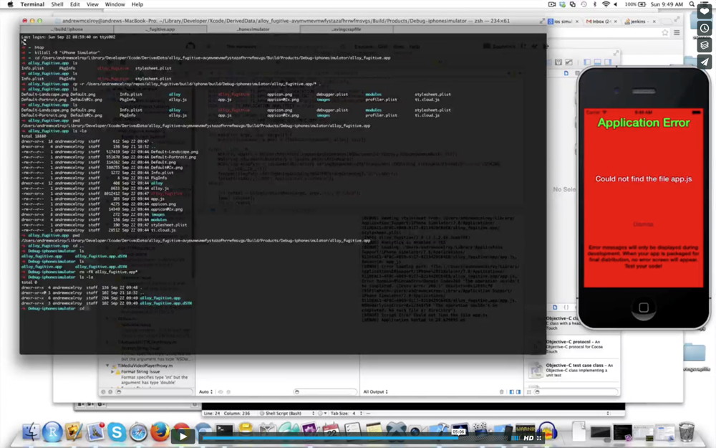Screen dimensions: 716x448
Task: Toggle Xcode's navigator panel visibility
Action: (x=587, y=62)
